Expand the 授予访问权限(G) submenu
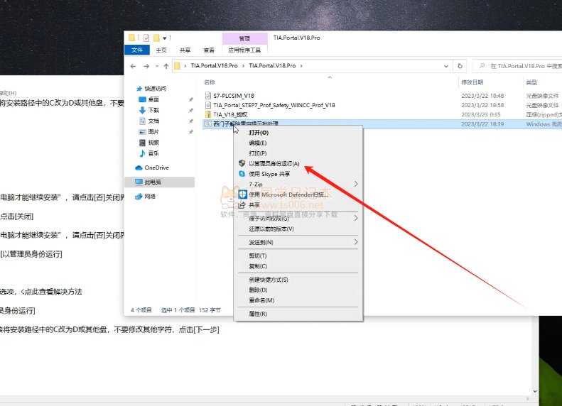The height and width of the screenshot is (406, 562). tap(298, 219)
